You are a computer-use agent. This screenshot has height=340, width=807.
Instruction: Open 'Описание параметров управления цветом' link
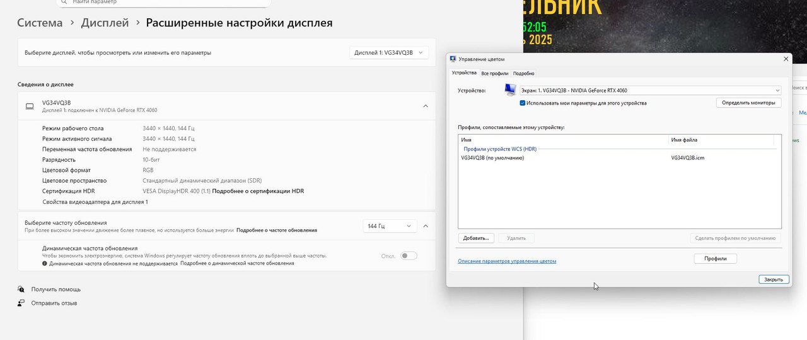coord(507,261)
